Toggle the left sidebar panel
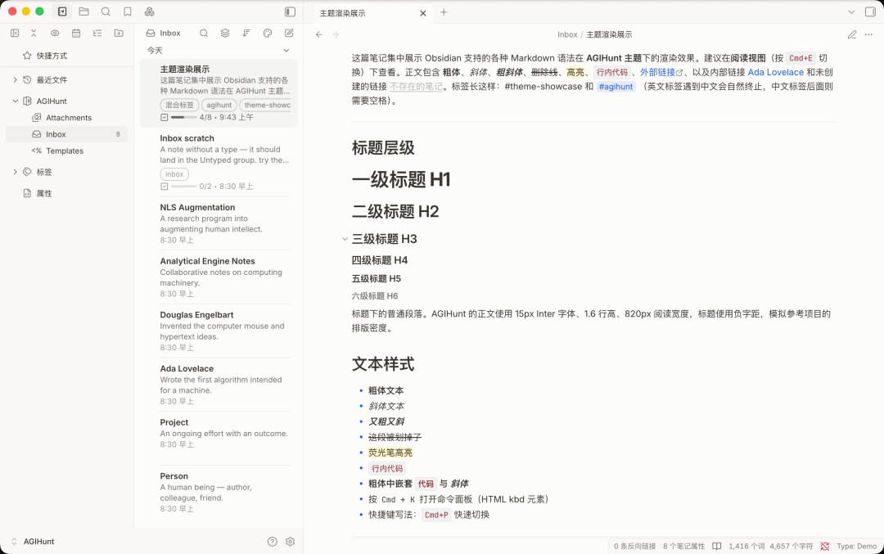884x554 pixels. (x=290, y=11)
